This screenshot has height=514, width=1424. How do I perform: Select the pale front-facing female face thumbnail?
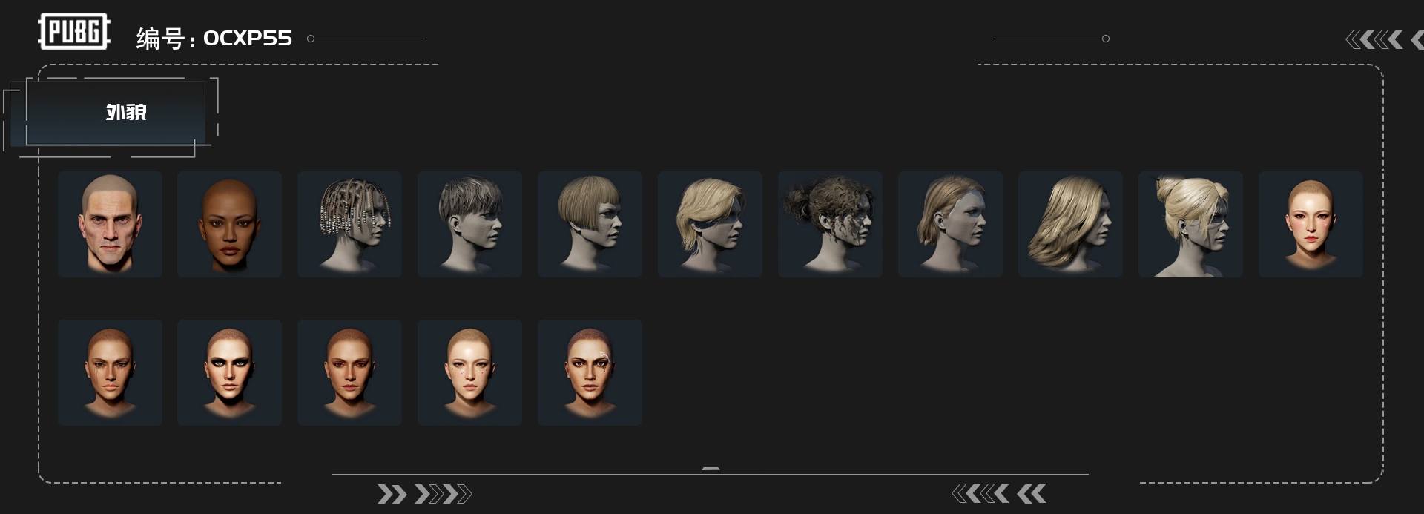point(1311,224)
